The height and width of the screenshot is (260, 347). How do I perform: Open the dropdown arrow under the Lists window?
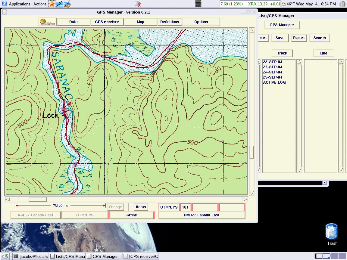point(324,183)
